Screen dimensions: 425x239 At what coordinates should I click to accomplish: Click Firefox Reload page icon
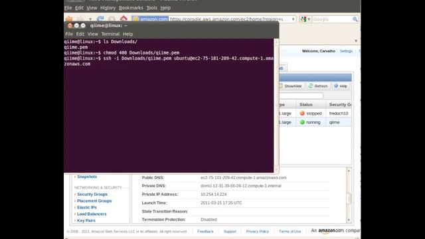coord(100,19)
